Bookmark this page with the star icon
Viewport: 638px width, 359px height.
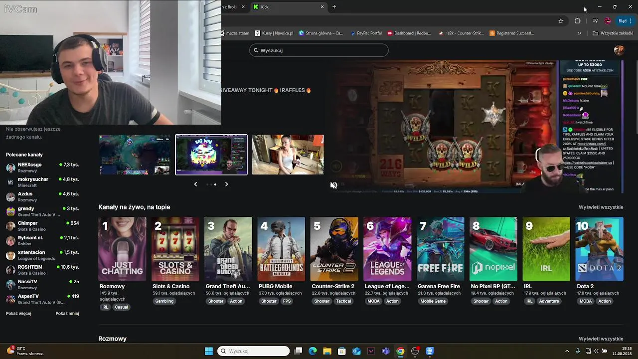[x=561, y=21]
